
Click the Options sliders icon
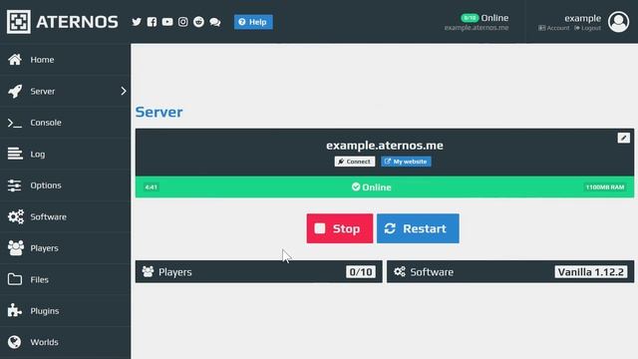tap(15, 185)
